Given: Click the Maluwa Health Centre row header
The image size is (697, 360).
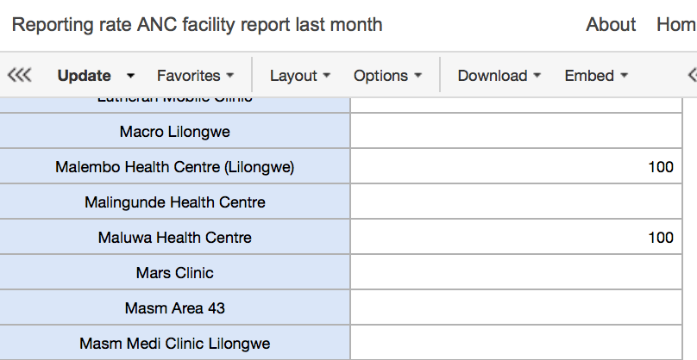Looking at the screenshot, I should [x=175, y=238].
